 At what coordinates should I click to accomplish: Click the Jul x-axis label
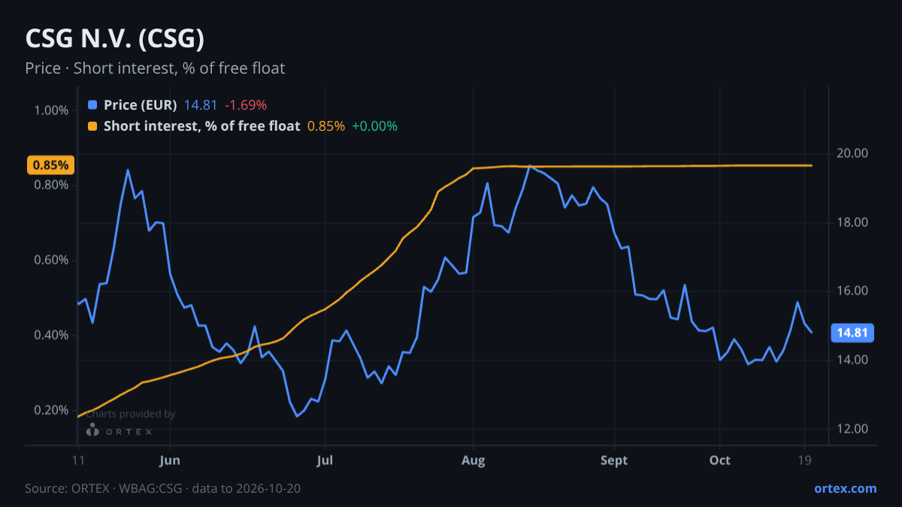325,460
